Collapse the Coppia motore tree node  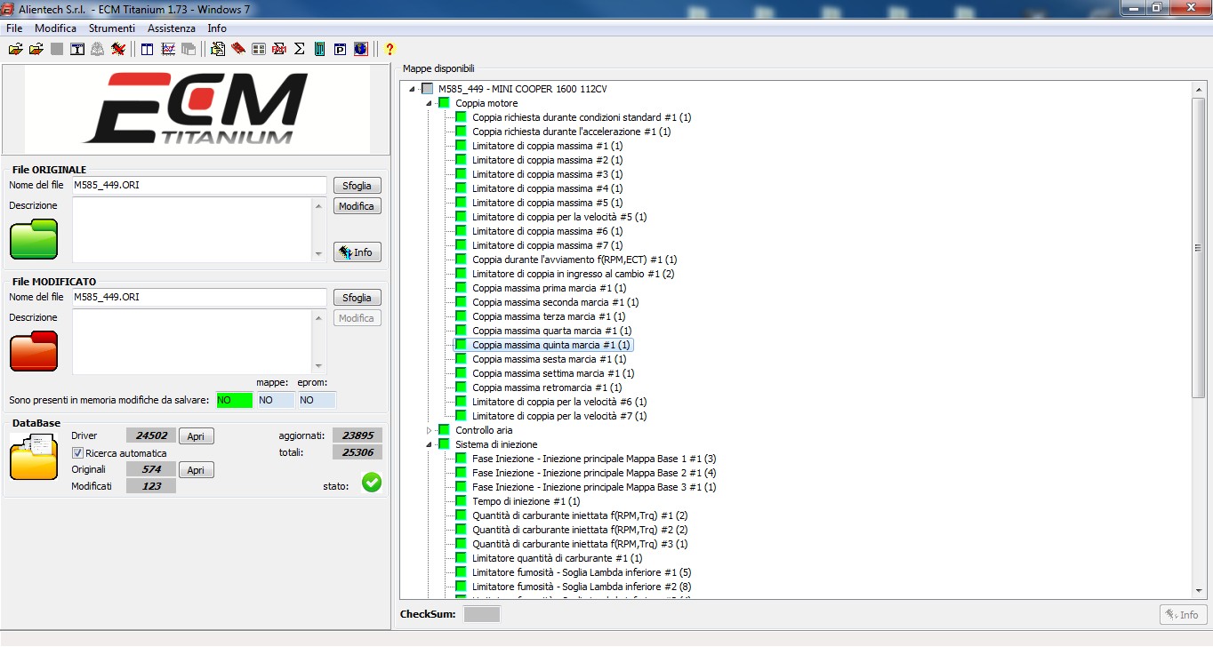(x=429, y=103)
